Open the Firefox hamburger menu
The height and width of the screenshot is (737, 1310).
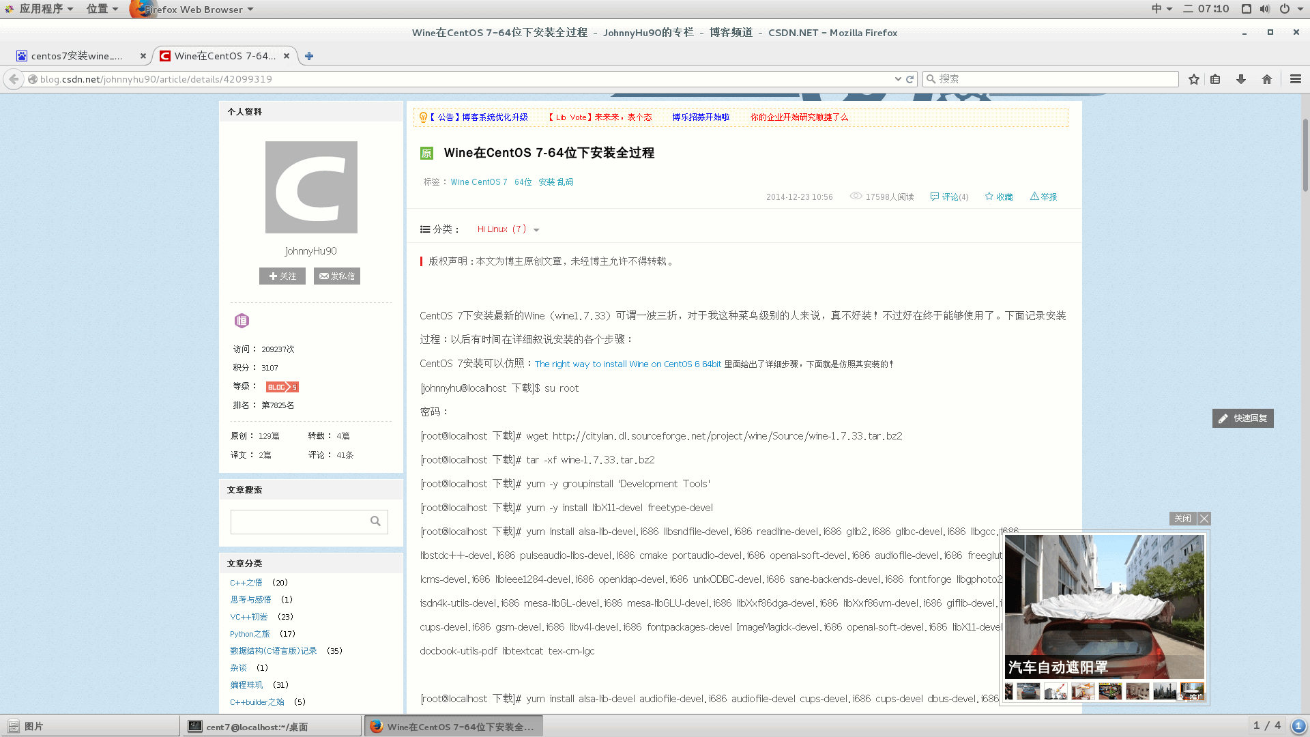(1296, 79)
